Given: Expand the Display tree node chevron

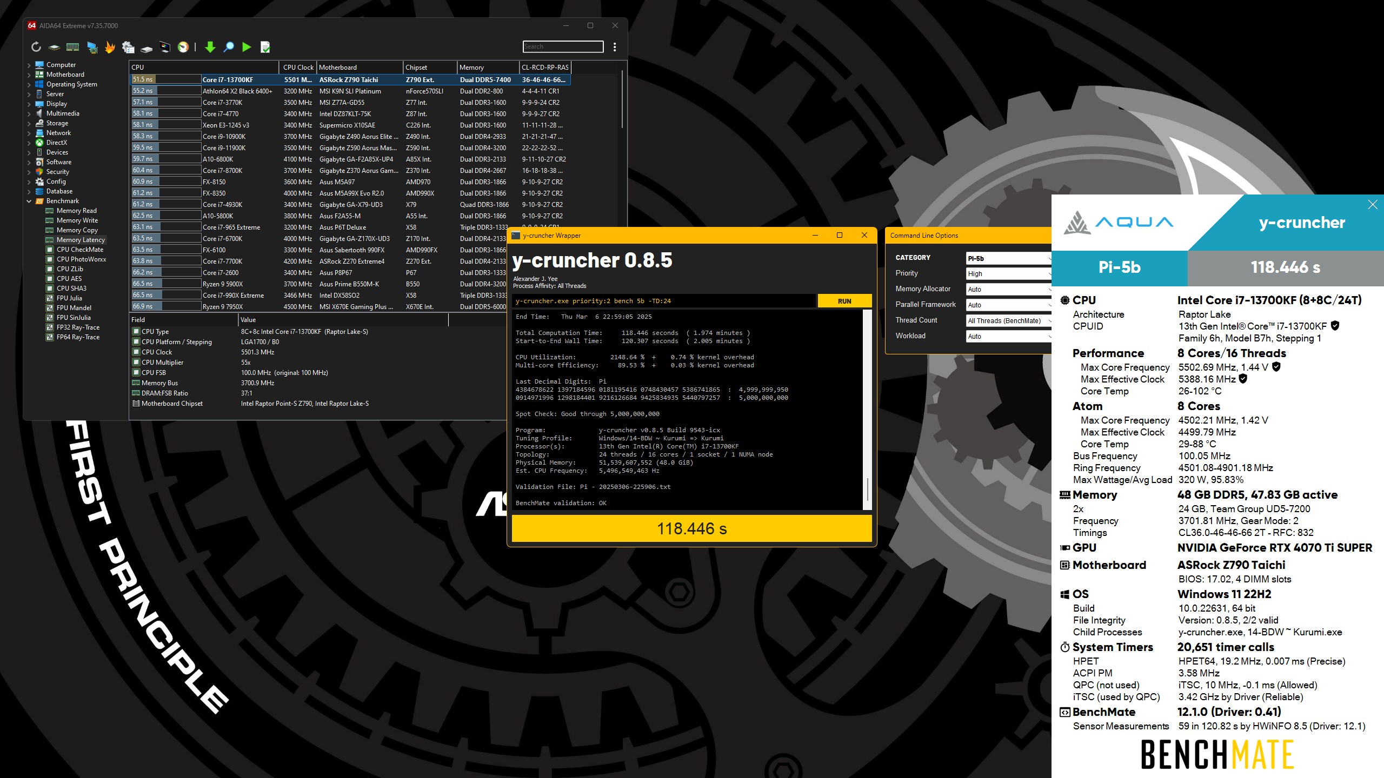Looking at the screenshot, I should pyautogui.click(x=29, y=104).
